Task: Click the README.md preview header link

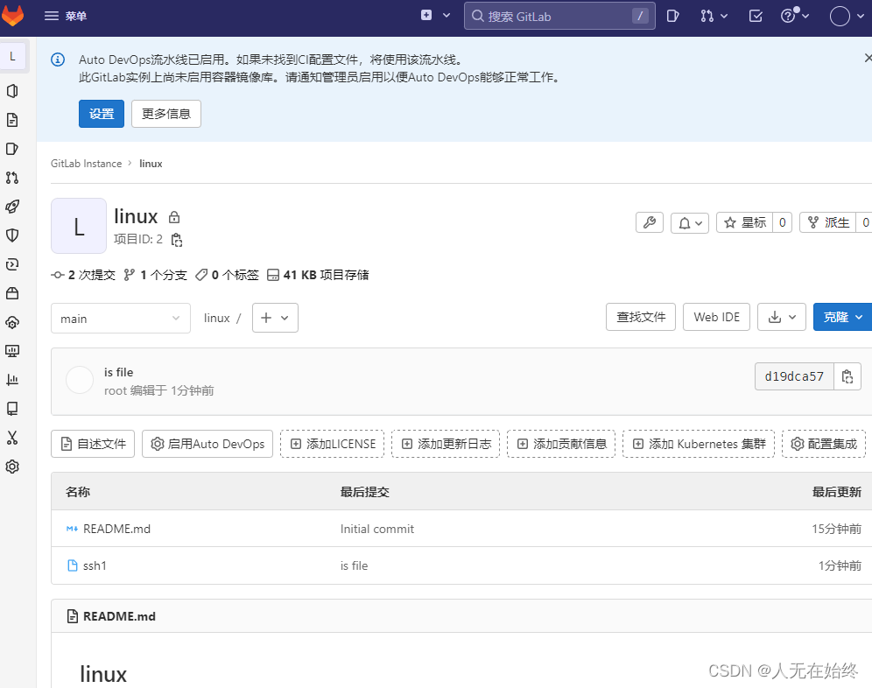Action: 119,616
